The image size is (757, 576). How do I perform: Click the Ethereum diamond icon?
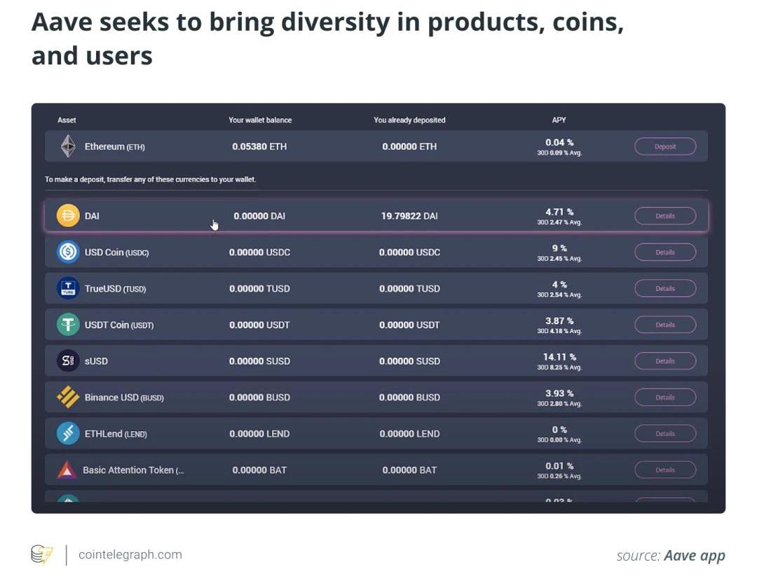[68, 146]
